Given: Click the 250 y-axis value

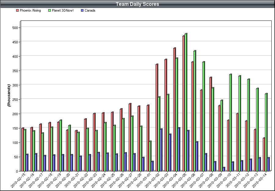Looking at the screenshot, I should pyautogui.click(x=16, y=99).
